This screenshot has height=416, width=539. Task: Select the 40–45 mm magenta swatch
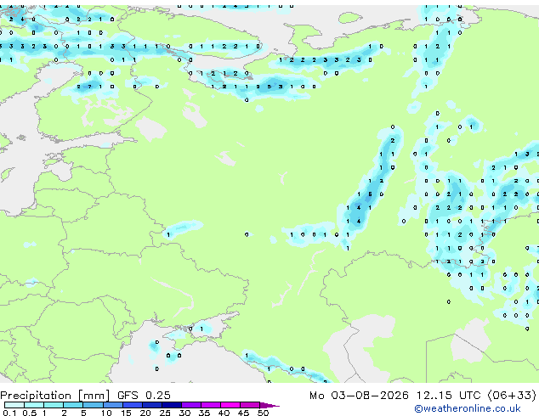point(230,405)
